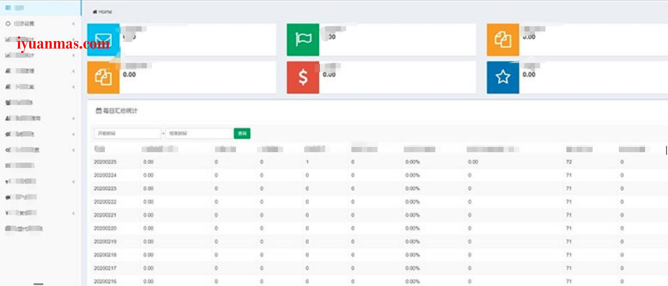
Task: Click the orange copy icon tile beside the star tile
Action: click(x=503, y=40)
